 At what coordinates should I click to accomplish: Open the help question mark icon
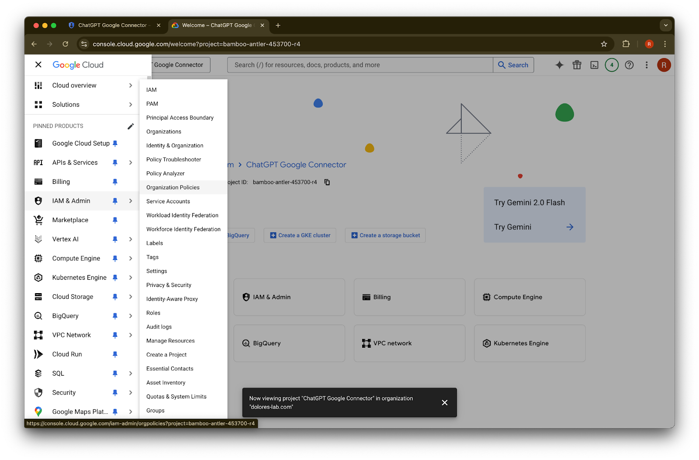tap(629, 65)
